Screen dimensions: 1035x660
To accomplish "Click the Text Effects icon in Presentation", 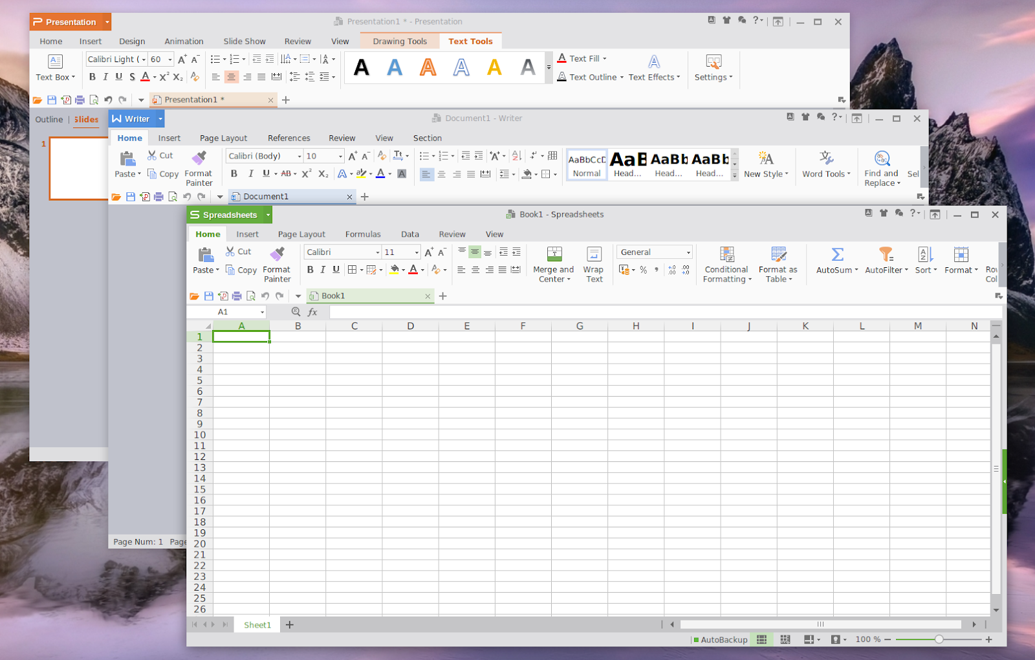I will [654, 62].
